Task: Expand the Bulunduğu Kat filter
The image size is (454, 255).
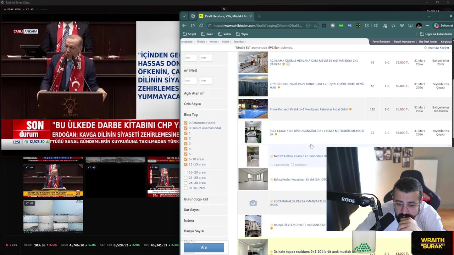Action: [196, 199]
